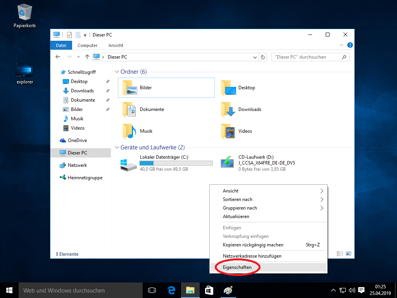Launch Microsoft Edge from the taskbar
Viewport: 397px width, 298px height.
click(171, 290)
